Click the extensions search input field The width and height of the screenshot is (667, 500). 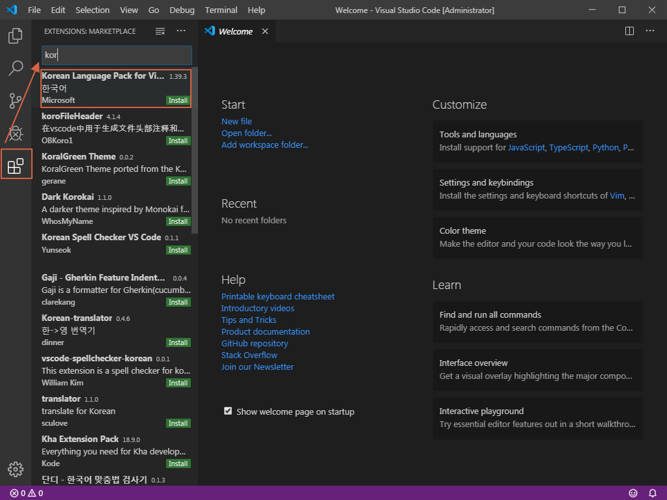[x=117, y=55]
